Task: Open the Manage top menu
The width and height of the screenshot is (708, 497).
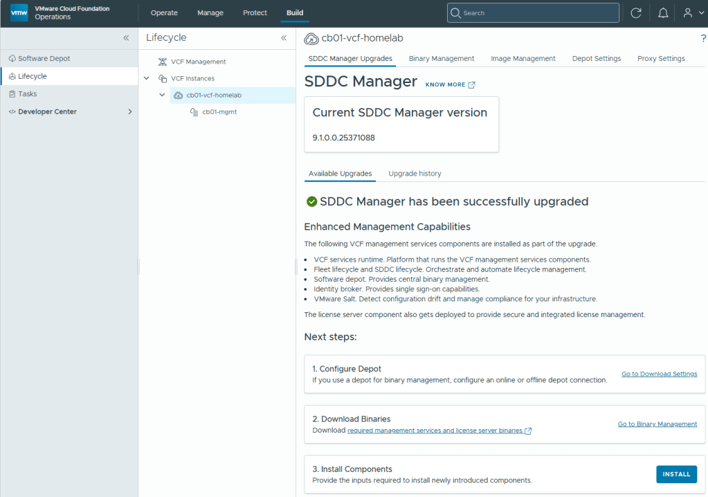Action: 210,12
